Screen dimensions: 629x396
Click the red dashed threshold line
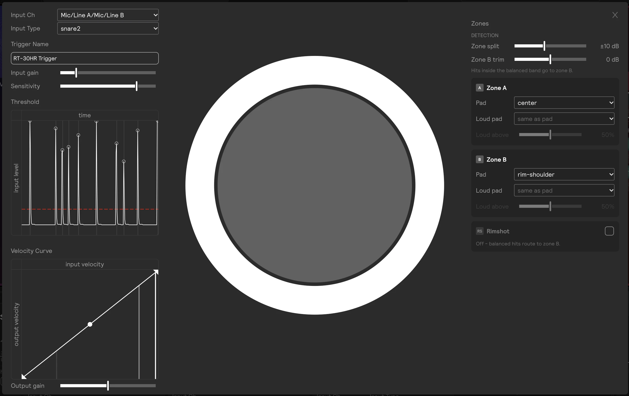click(90, 209)
